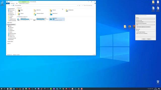Click the Начать button in format dialog
The image size is (161, 90).
pos(144,39)
